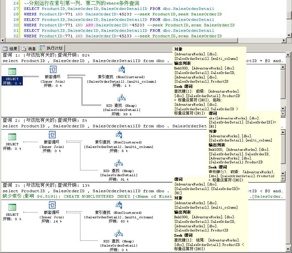This screenshot has width=292, height=253.
Task: Click the 开销: 14 % label under query 3 nested loops
Action: pyautogui.click(x=51, y=221)
